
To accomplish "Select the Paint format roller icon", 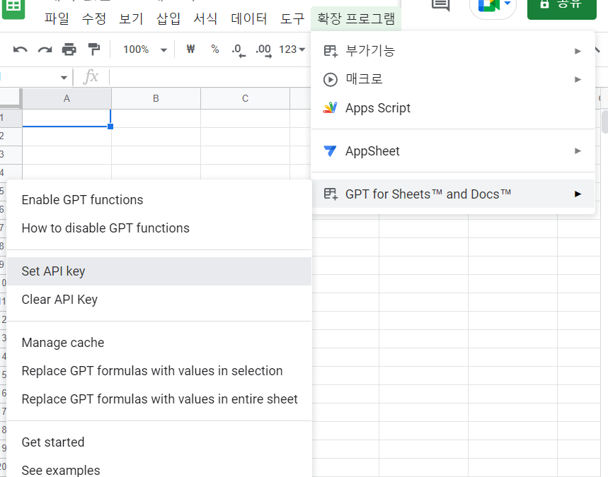I will click(93, 49).
